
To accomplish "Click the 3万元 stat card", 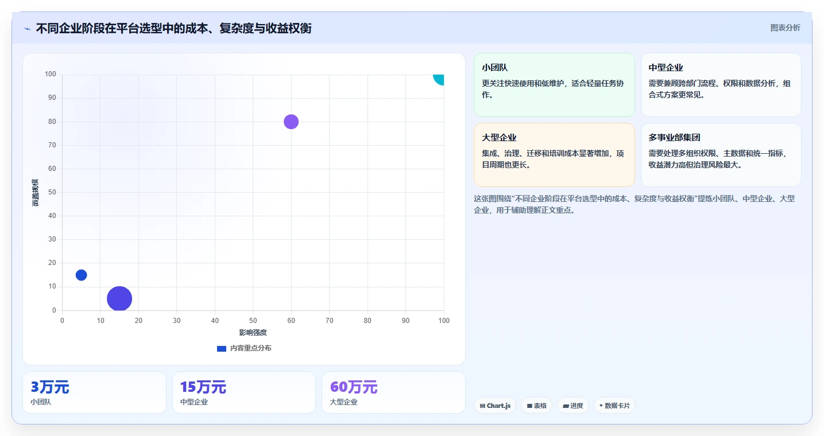I will pos(94,392).
